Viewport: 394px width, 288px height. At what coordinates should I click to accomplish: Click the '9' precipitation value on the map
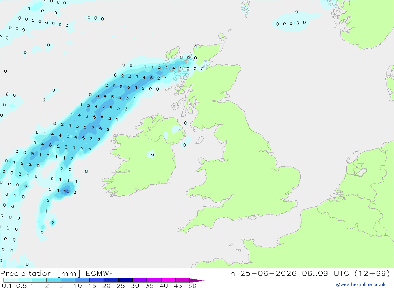click(136, 88)
